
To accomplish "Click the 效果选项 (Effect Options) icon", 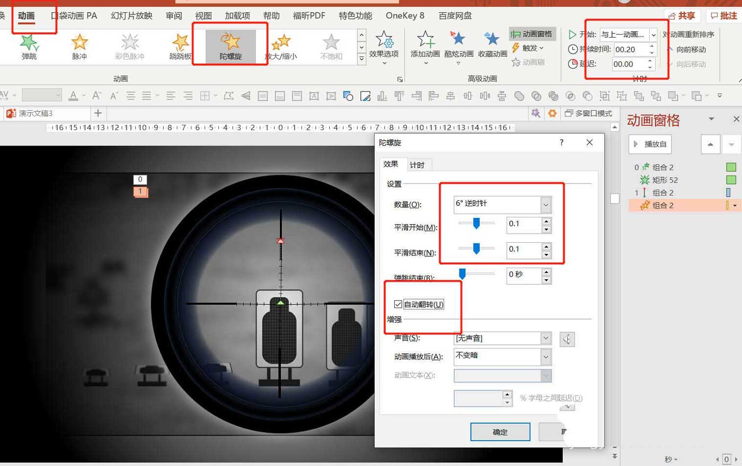I will pyautogui.click(x=384, y=42).
